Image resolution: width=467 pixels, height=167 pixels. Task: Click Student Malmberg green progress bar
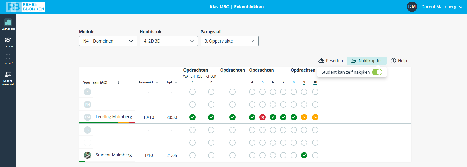[82, 161]
